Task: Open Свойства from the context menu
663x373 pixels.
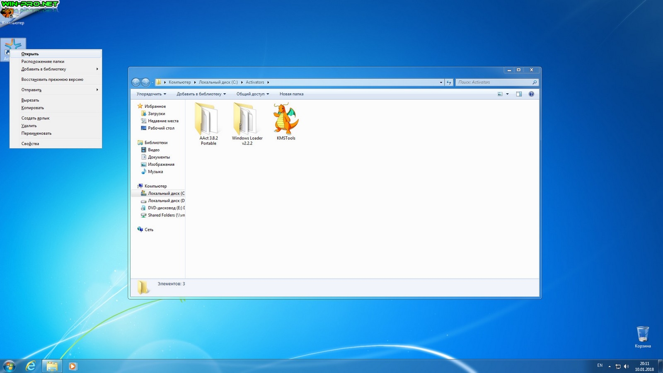Action: (56, 144)
